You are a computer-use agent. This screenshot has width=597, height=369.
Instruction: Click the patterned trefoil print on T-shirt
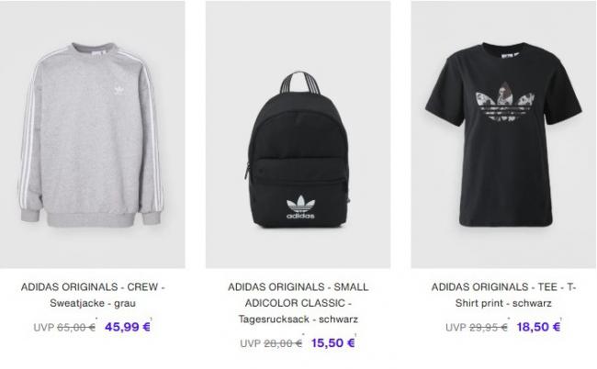click(x=504, y=102)
